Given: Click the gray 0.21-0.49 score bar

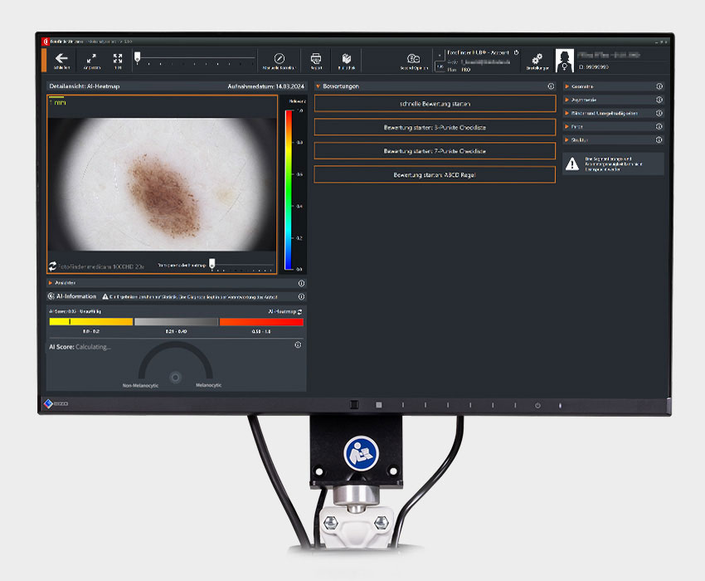Looking at the screenshot, I should [x=176, y=322].
